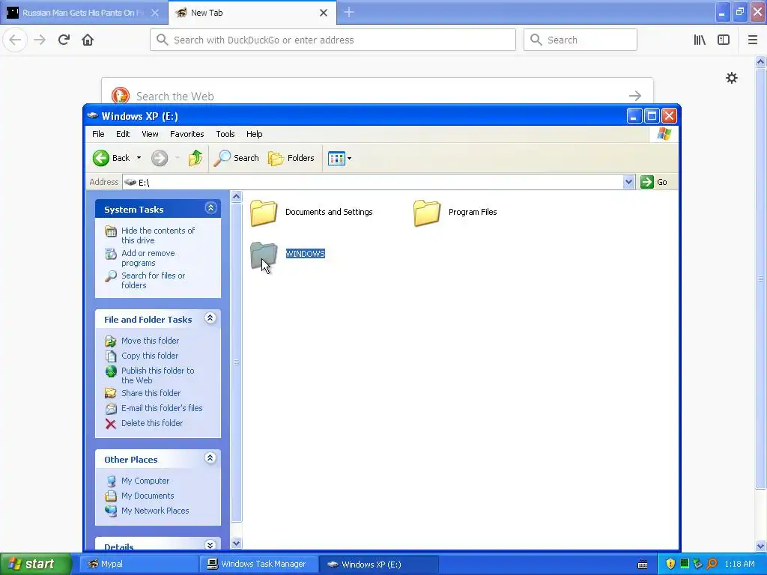Open the Back history dropdown arrow
This screenshot has width=767, height=575.
pos(139,158)
